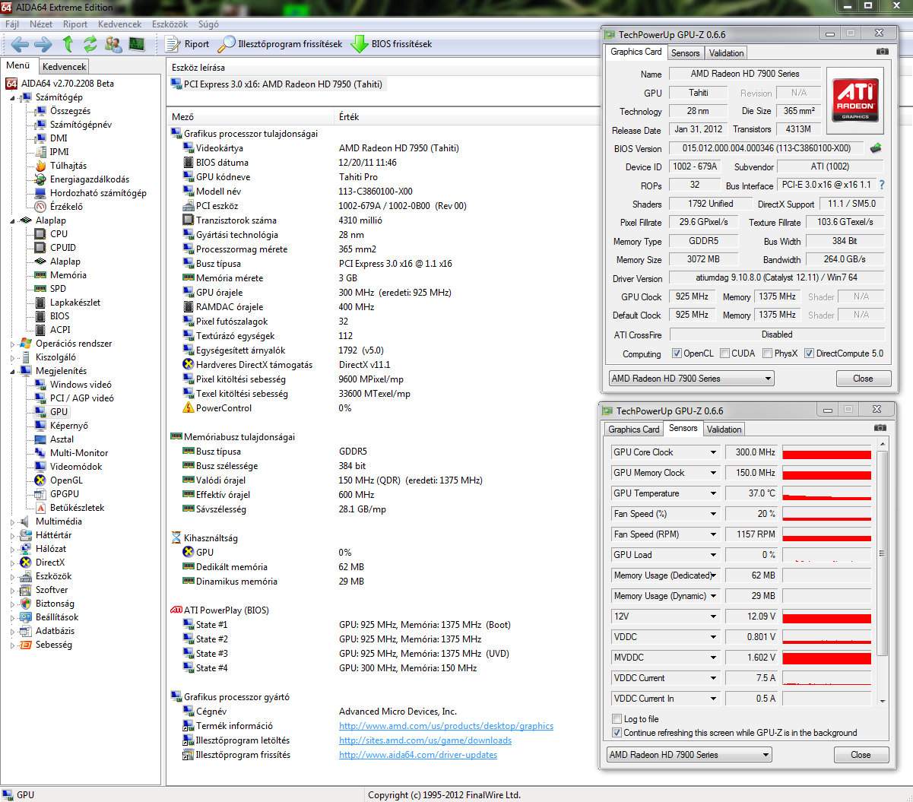Expand the Operációs rendszer tree node
The image size is (913, 802).
13,344
